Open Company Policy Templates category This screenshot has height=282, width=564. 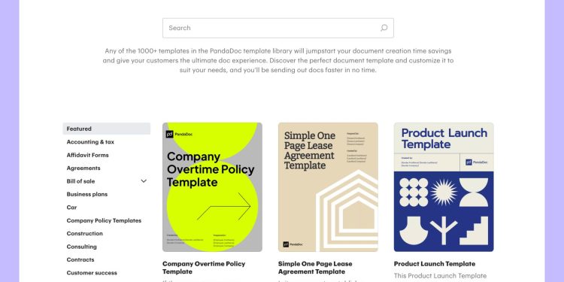click(x=104, y=220)
